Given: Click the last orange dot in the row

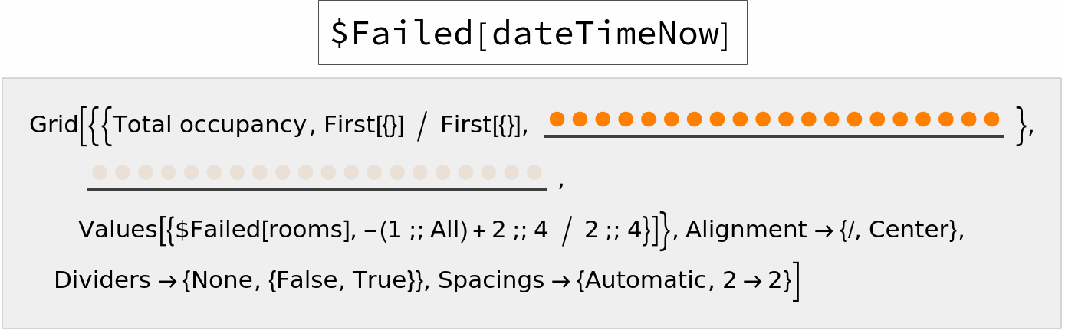Looking at the screenshot, I should pyautogui.click(x=991, y=119).
